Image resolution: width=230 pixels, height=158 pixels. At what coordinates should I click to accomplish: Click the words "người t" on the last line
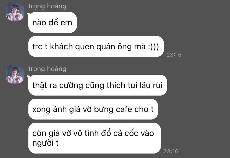(45, 143)
